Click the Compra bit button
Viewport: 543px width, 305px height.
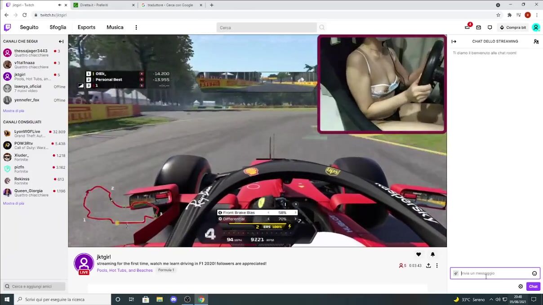(x=513, y=27)
